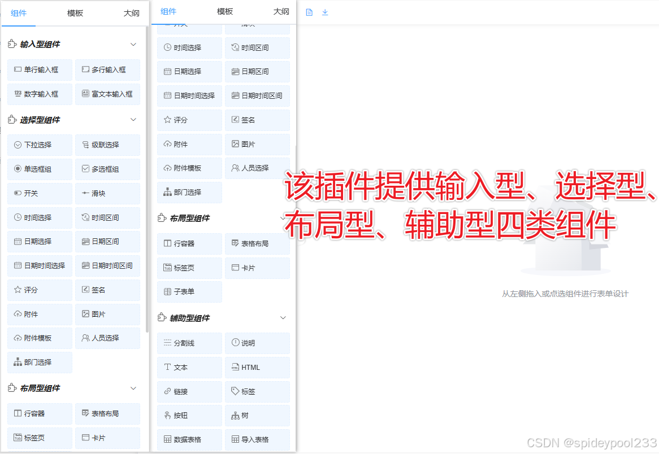
Task: Collapse the 选择型组件 section chevron
Action: pos(133,120)
